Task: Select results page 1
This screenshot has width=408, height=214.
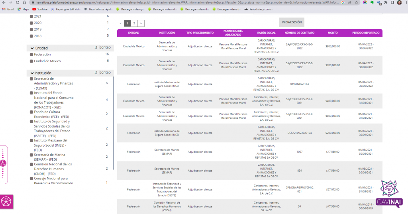Action: click(x=127, y=24)
